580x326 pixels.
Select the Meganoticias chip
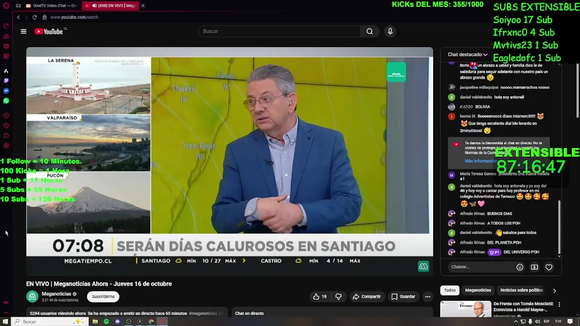[478, 290]
